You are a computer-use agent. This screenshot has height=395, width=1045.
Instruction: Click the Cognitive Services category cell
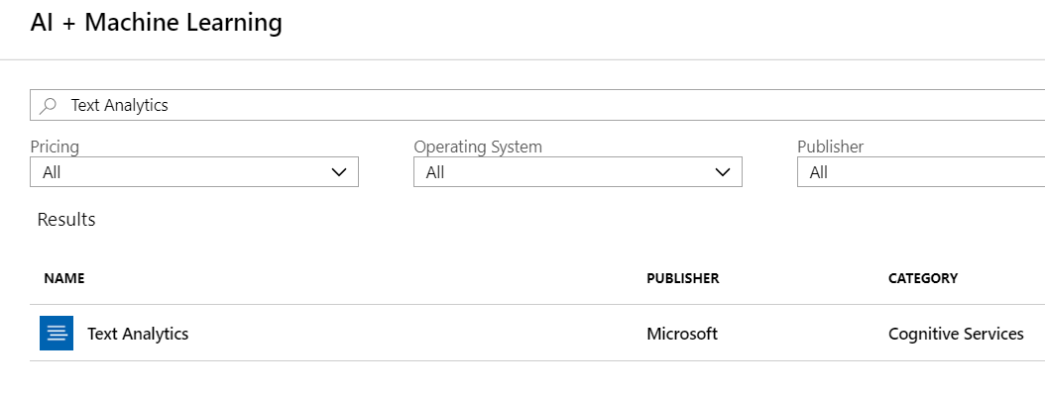(956, 334)
